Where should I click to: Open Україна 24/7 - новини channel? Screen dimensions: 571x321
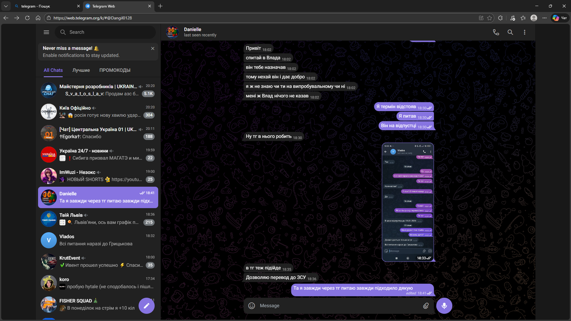(98, 154)
